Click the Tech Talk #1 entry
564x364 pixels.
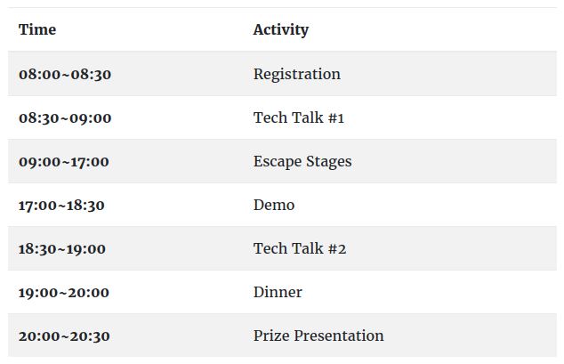click(x=298, y=117)
